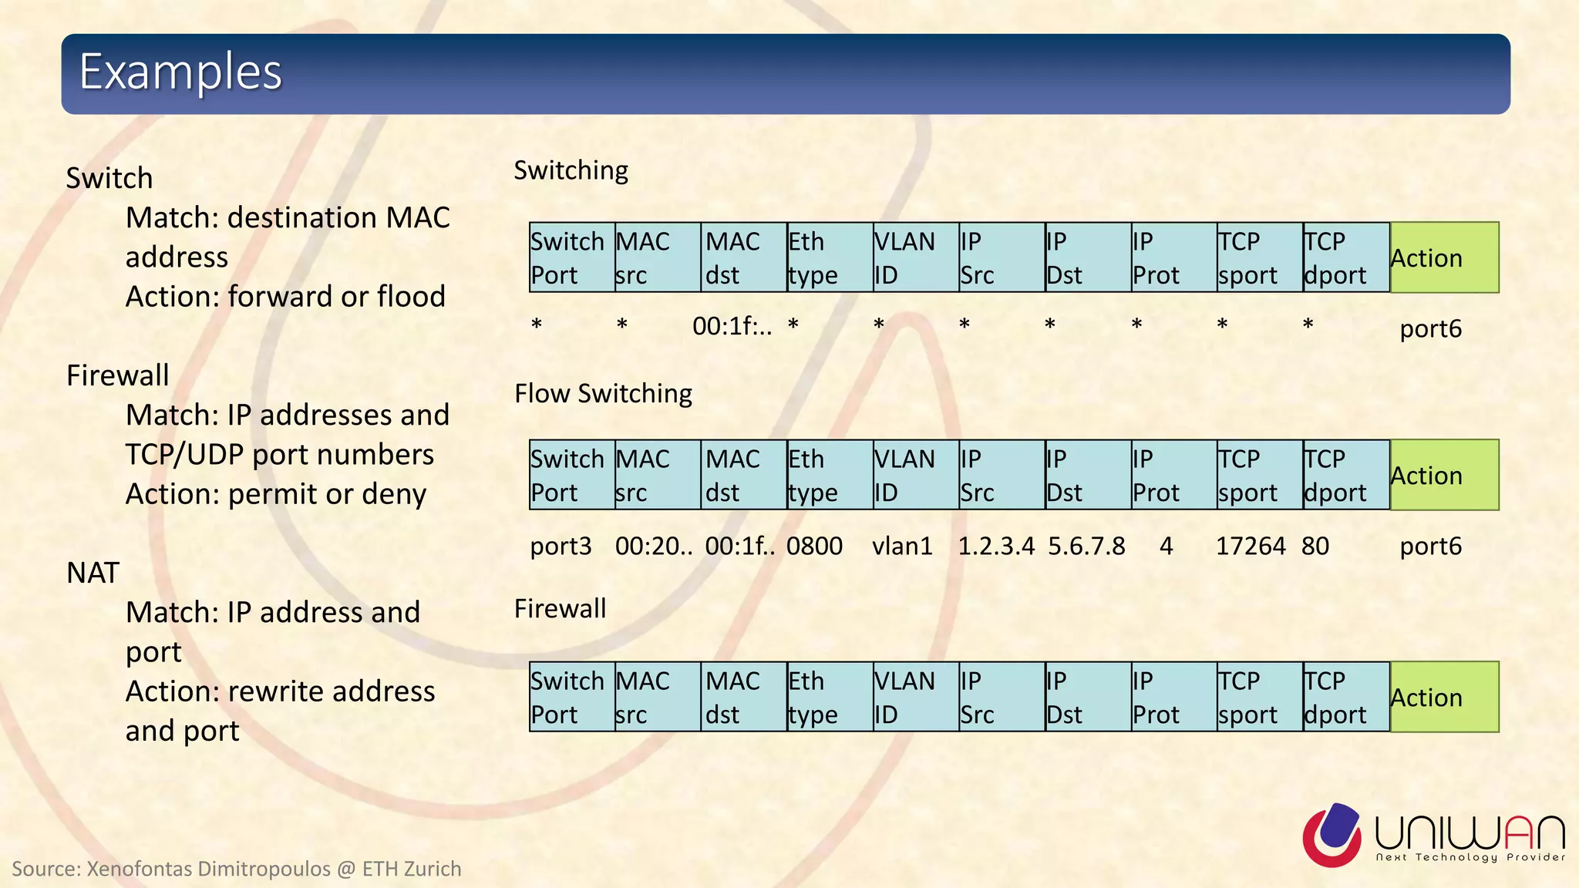Click 'MAC src' cell in the Flow Switching table

[658, 475]
